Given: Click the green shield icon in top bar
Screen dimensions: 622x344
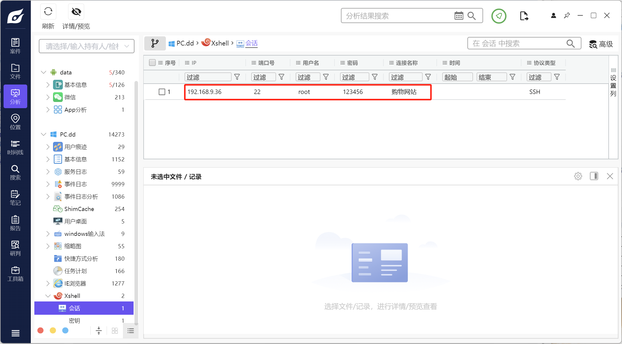Looking at the screenshot, I should click(499, 16).
